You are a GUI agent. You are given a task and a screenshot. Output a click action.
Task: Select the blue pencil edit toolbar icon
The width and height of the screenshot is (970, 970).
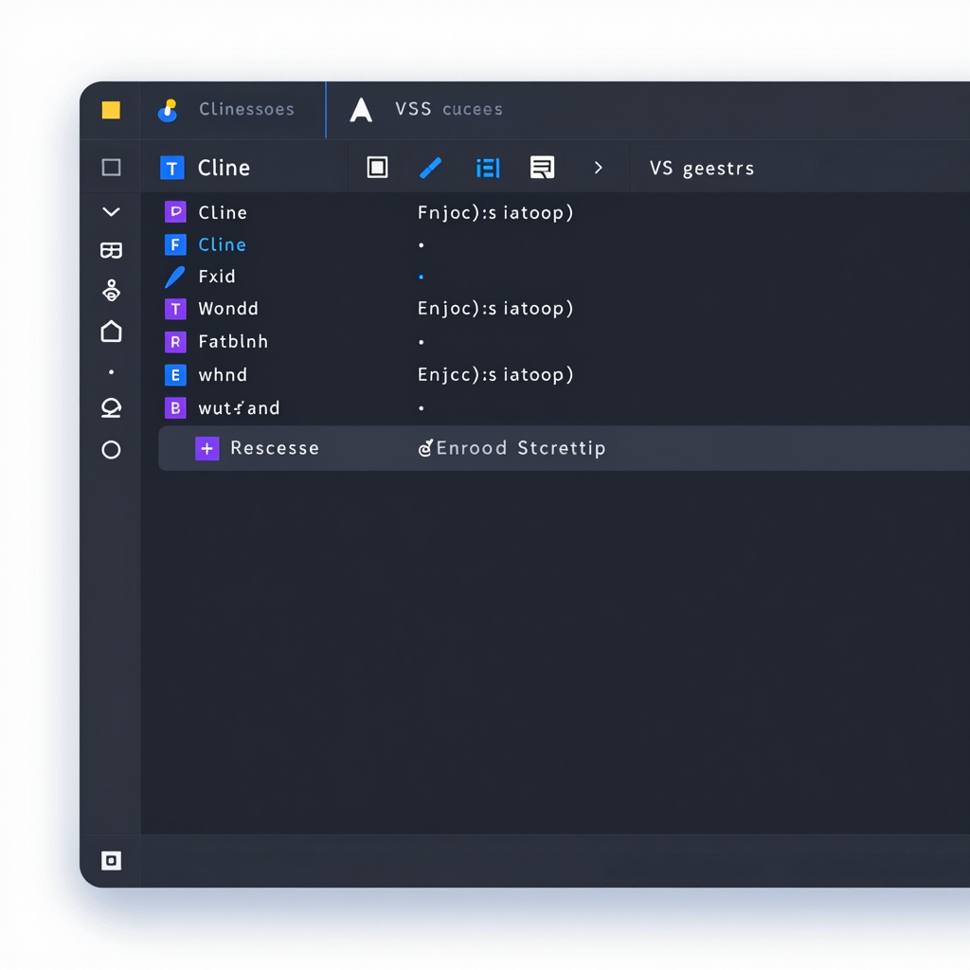pos(431,168)
